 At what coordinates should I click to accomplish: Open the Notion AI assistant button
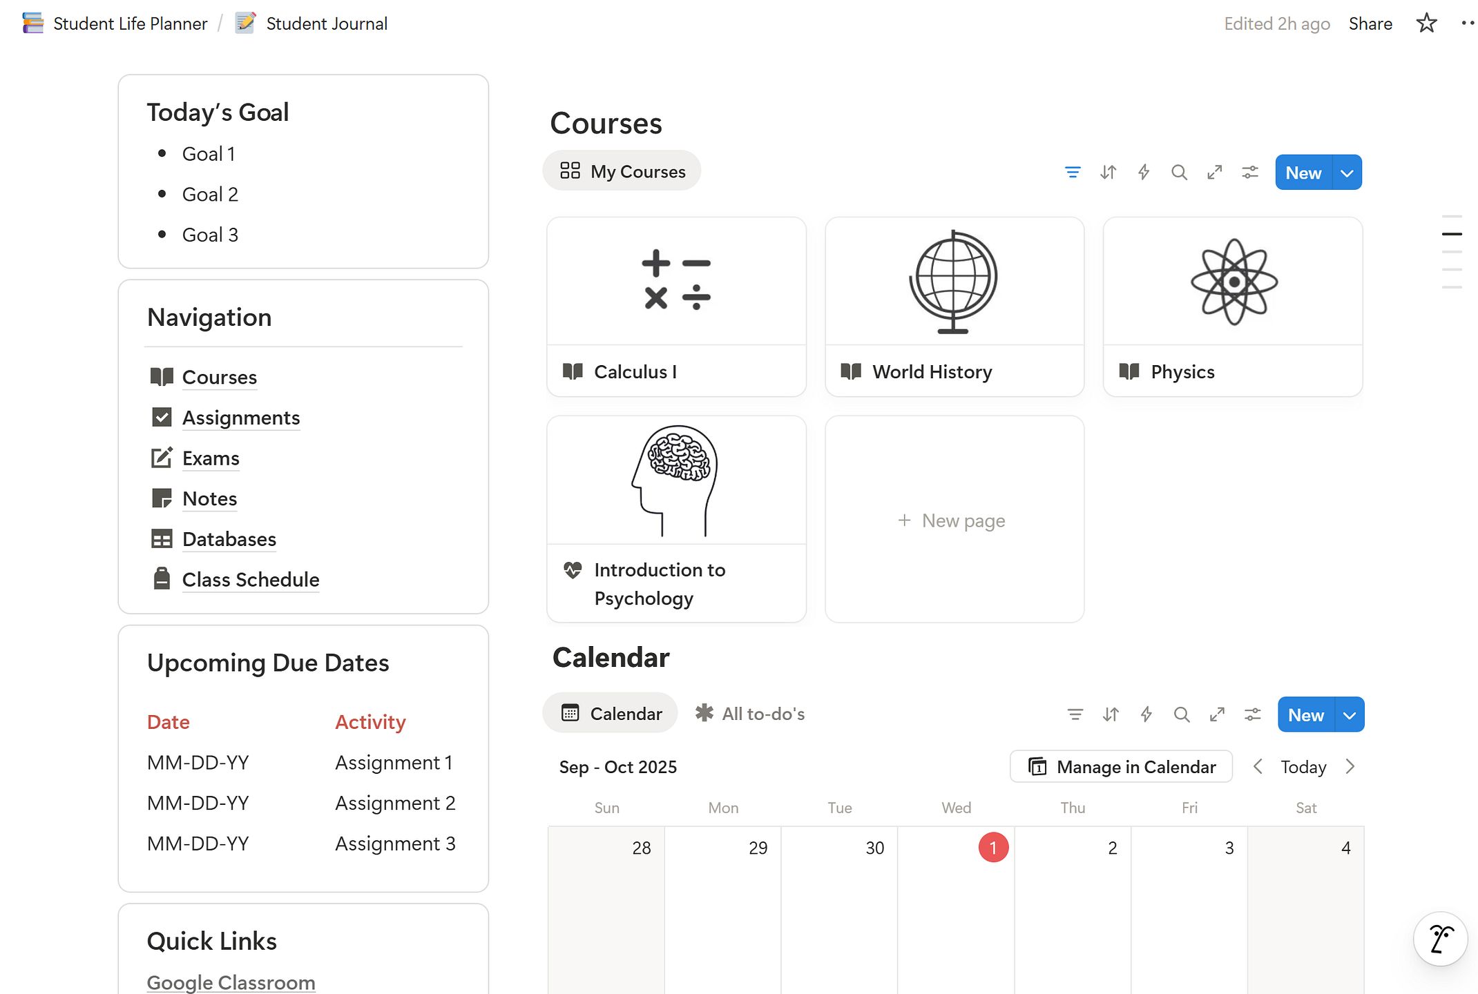coord(1440,939)
